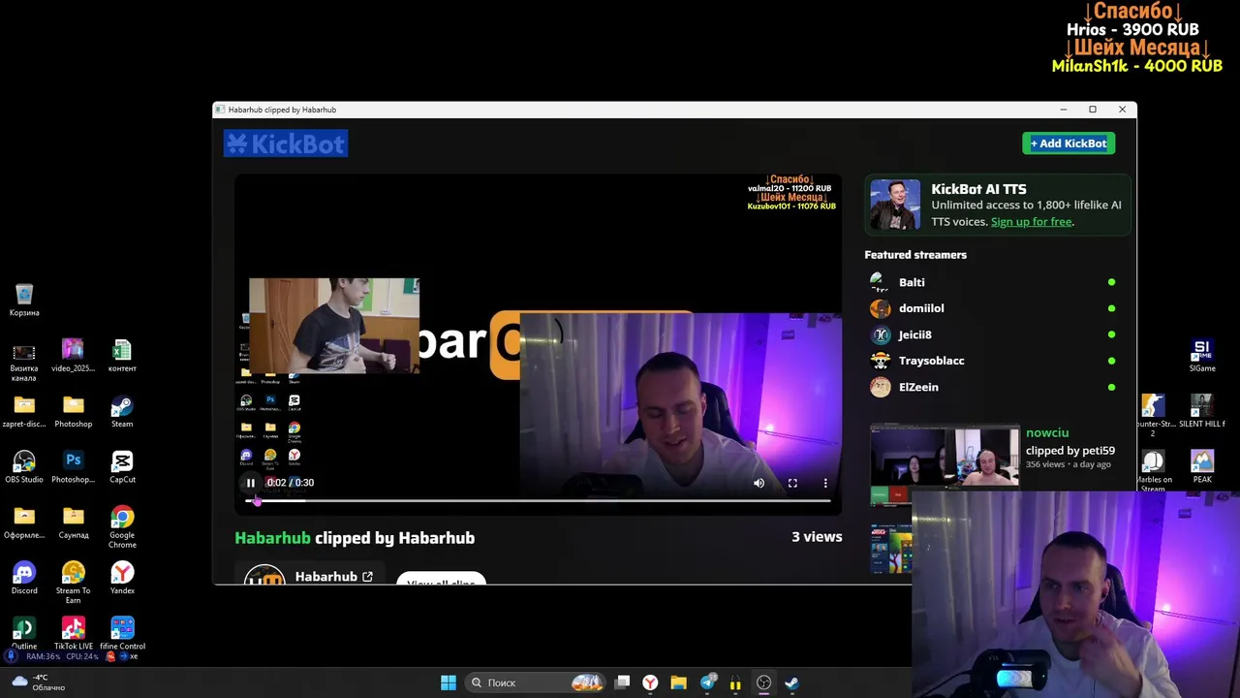Launch Photoshop app desktop shortcut
Screen dimensions: 1240x698
tap(73, 466)
